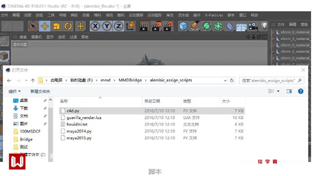Sort by 大小 column header
312x176 pixels.
226,101
